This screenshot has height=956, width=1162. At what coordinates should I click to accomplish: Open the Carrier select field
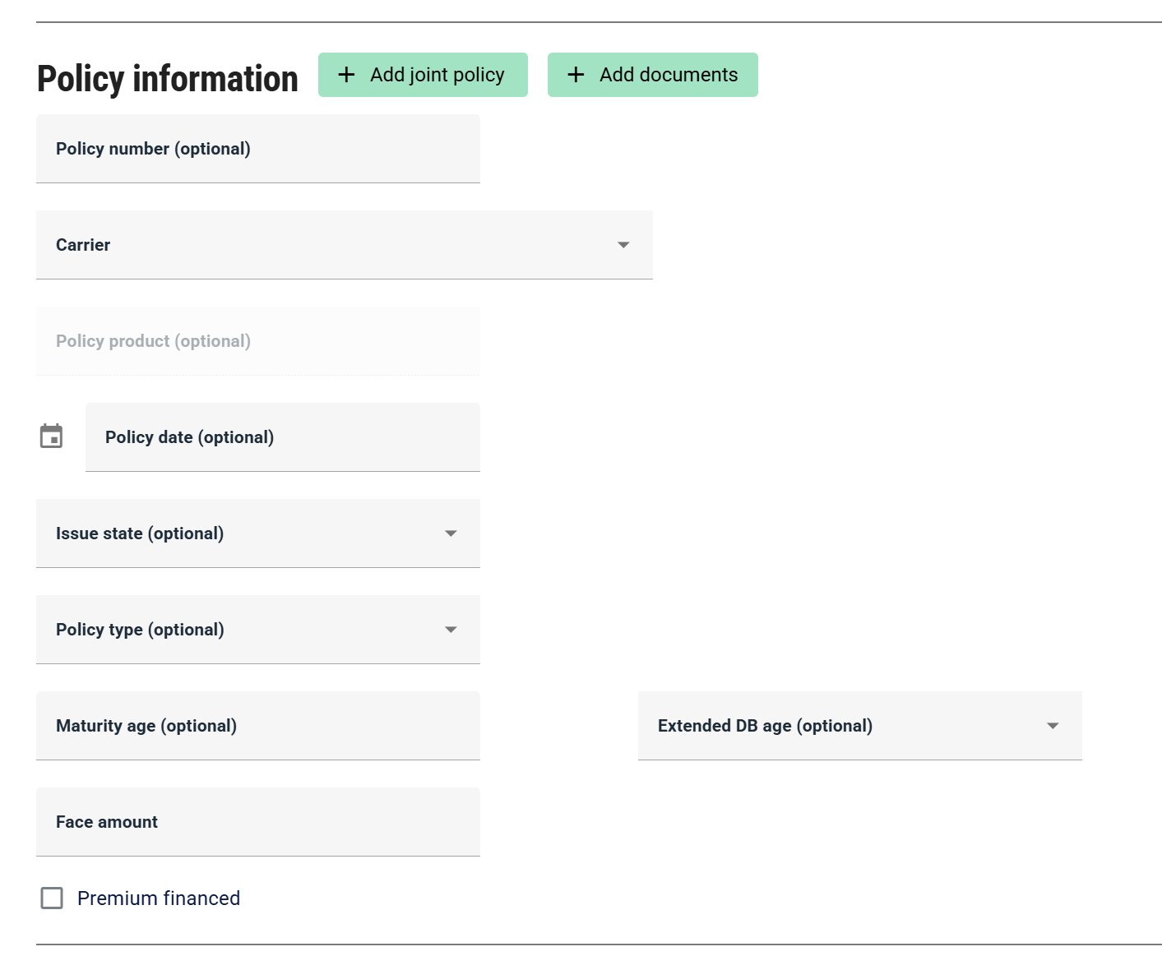(345, 245)
